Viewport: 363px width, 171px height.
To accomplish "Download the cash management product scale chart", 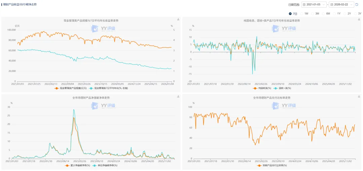I will click(178, 19).
